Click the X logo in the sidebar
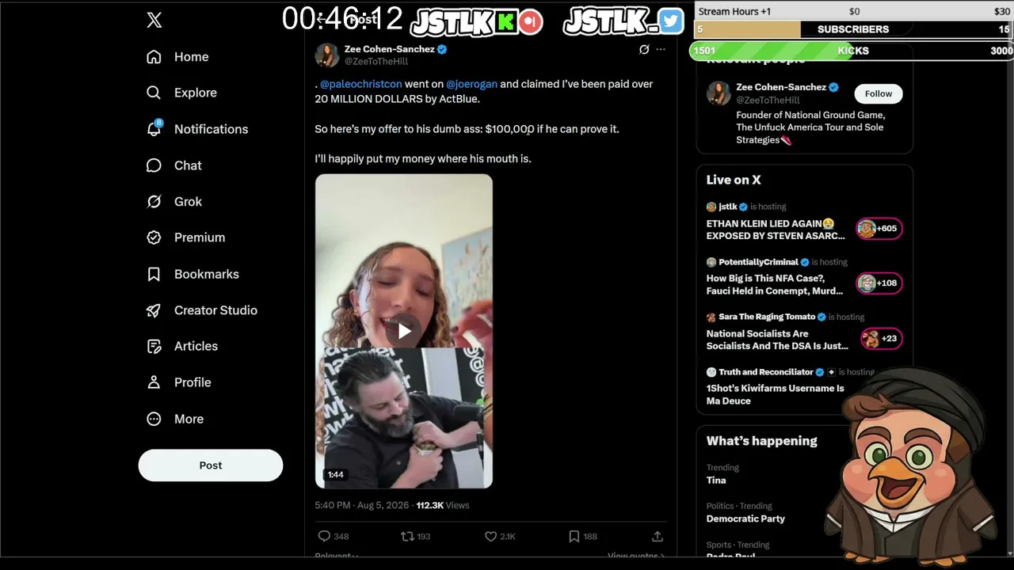 coord(154,21)
